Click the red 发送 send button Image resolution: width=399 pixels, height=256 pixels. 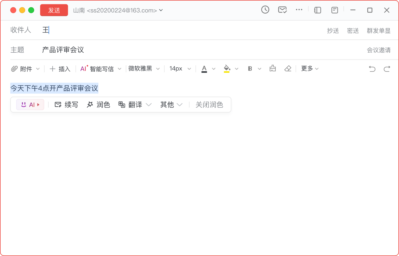click(x=54, y=10)
